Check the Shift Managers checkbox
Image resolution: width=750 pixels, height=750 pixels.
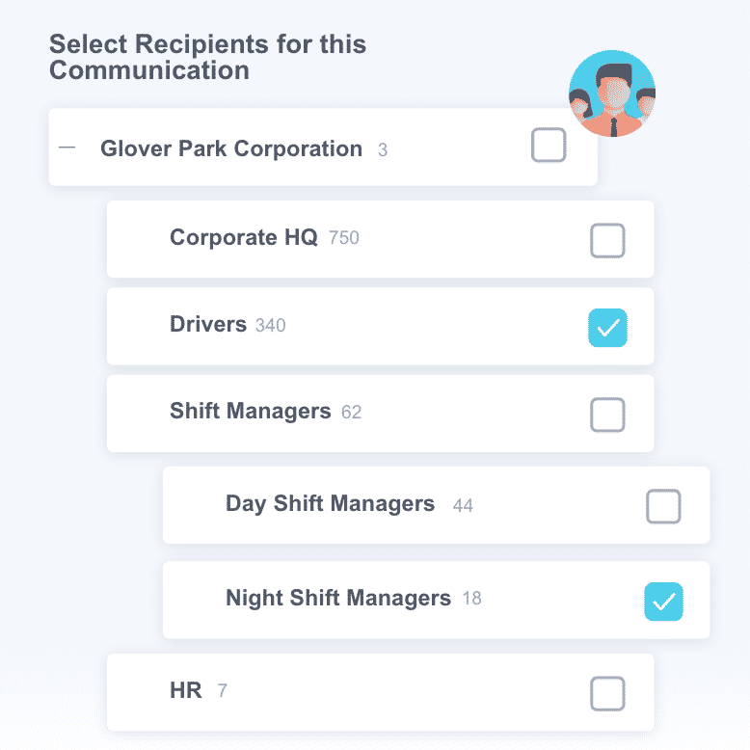coord(607,415)
